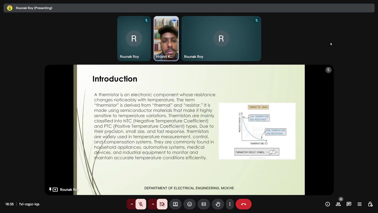
Task: Click the meeting code fxi-zqpz-iqs
Action: 29,204
